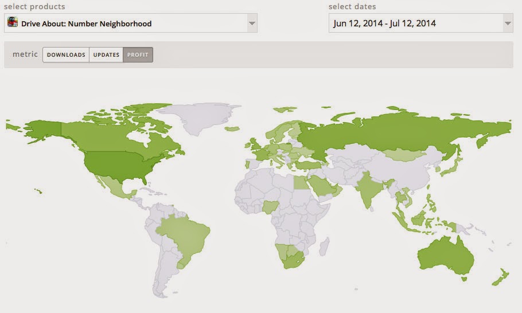Click the Drive About app icon
522x313 pixels.
pos(13,22)
